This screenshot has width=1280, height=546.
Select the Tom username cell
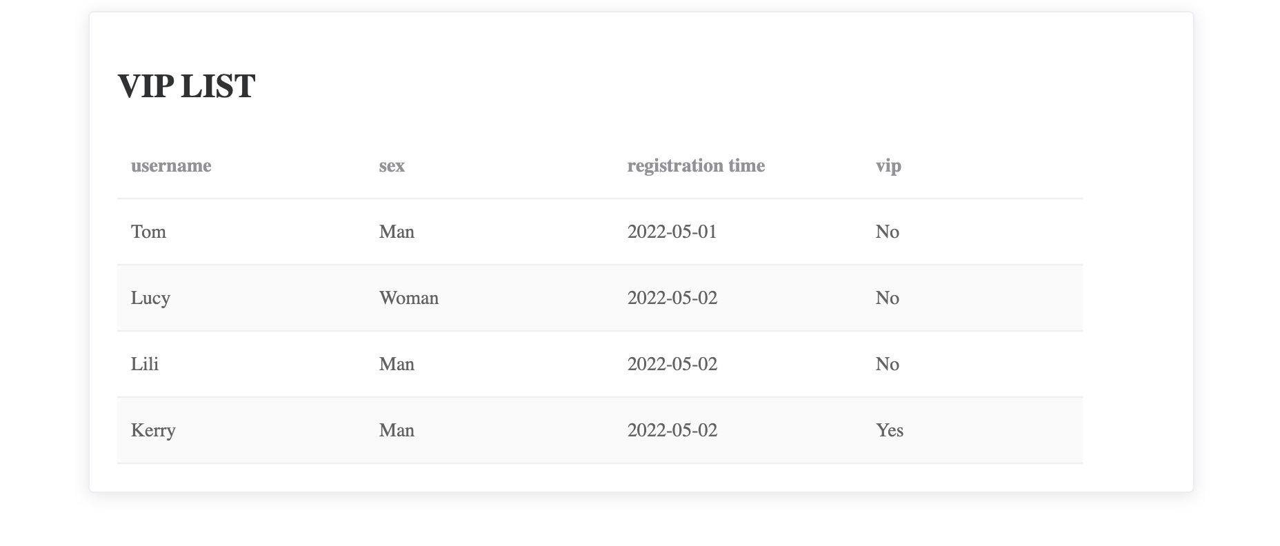148,232
